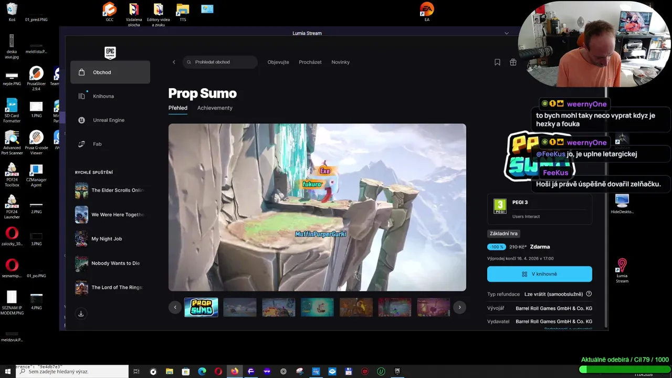
Task: Click the Základní hra label
Action: 503,234
